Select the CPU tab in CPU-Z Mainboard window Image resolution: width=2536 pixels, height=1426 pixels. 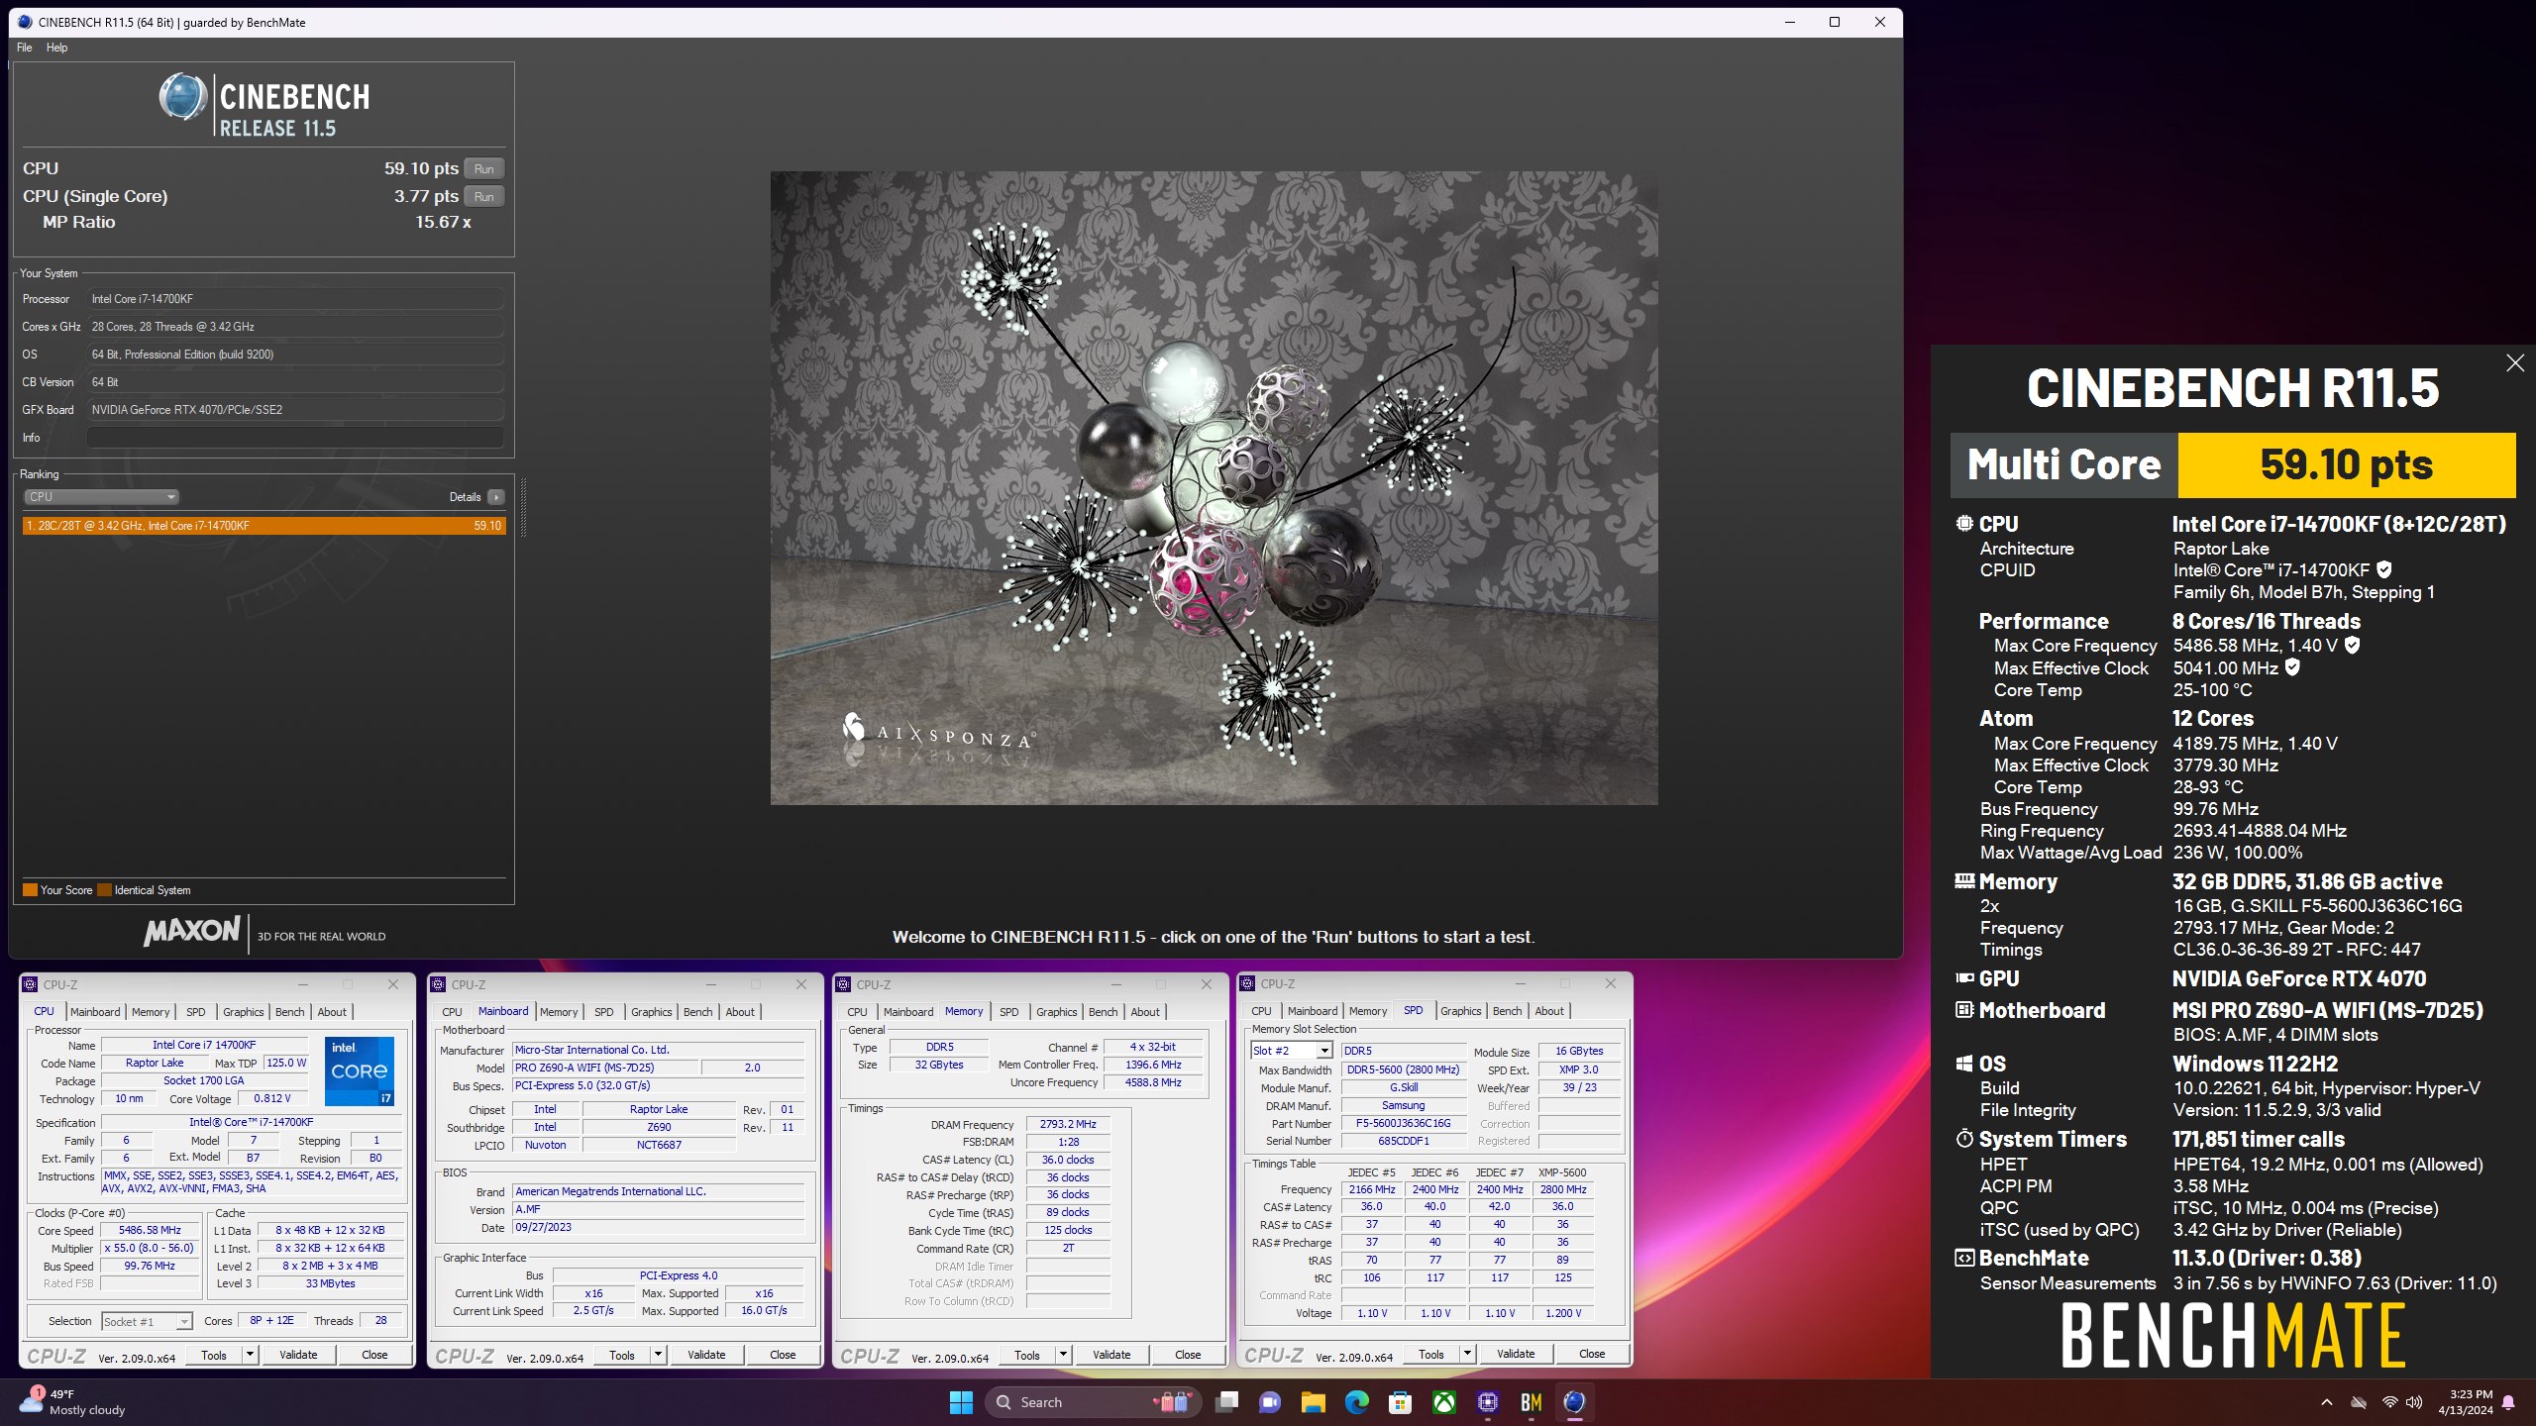tap(452, 1012)
